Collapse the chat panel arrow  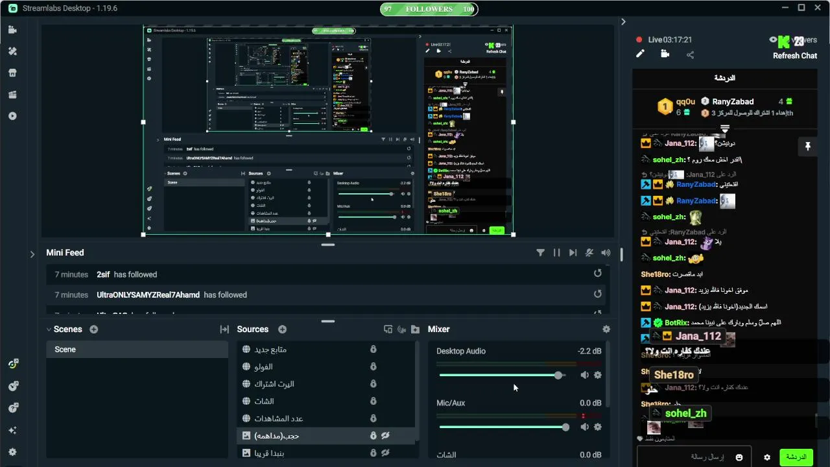623,21
